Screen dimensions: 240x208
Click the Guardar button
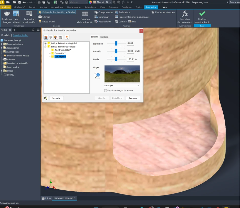click(x=102, y=98)
